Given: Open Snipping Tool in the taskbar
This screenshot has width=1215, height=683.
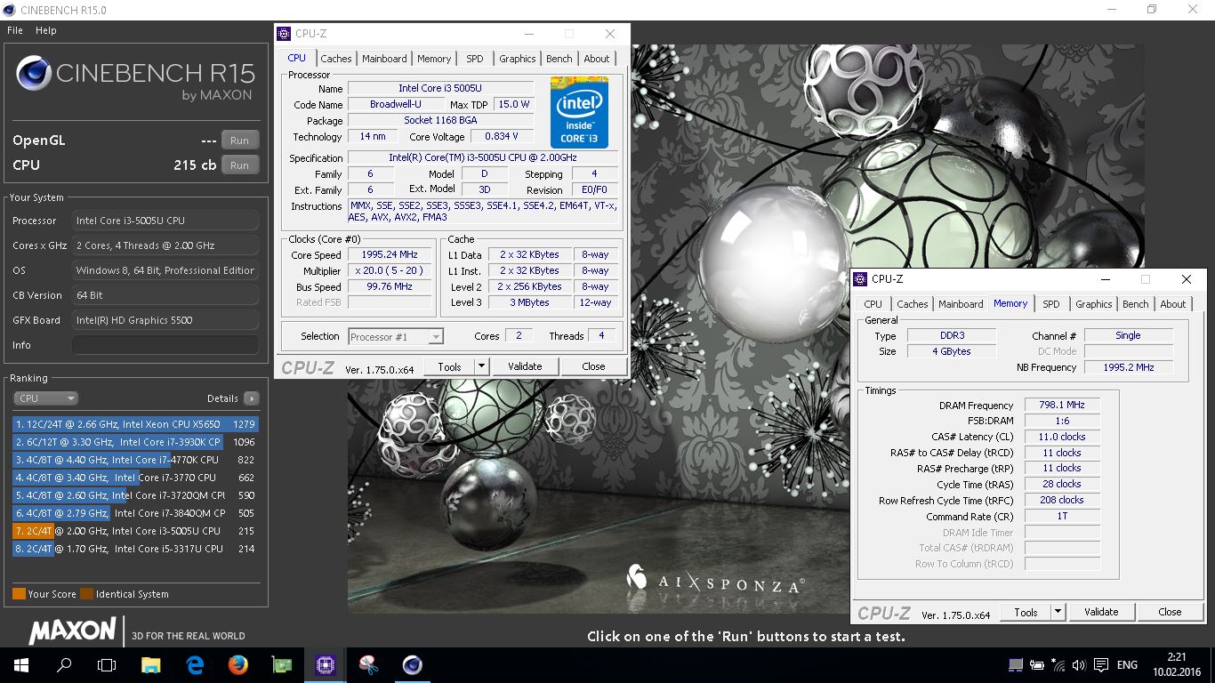Looking at the screenshot, I should pos(368,664).
